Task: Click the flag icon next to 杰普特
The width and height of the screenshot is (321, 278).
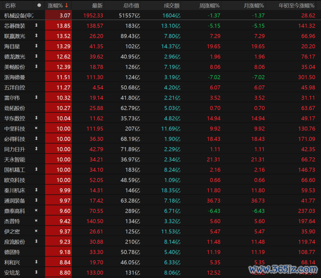Action: tap(36, 220)
